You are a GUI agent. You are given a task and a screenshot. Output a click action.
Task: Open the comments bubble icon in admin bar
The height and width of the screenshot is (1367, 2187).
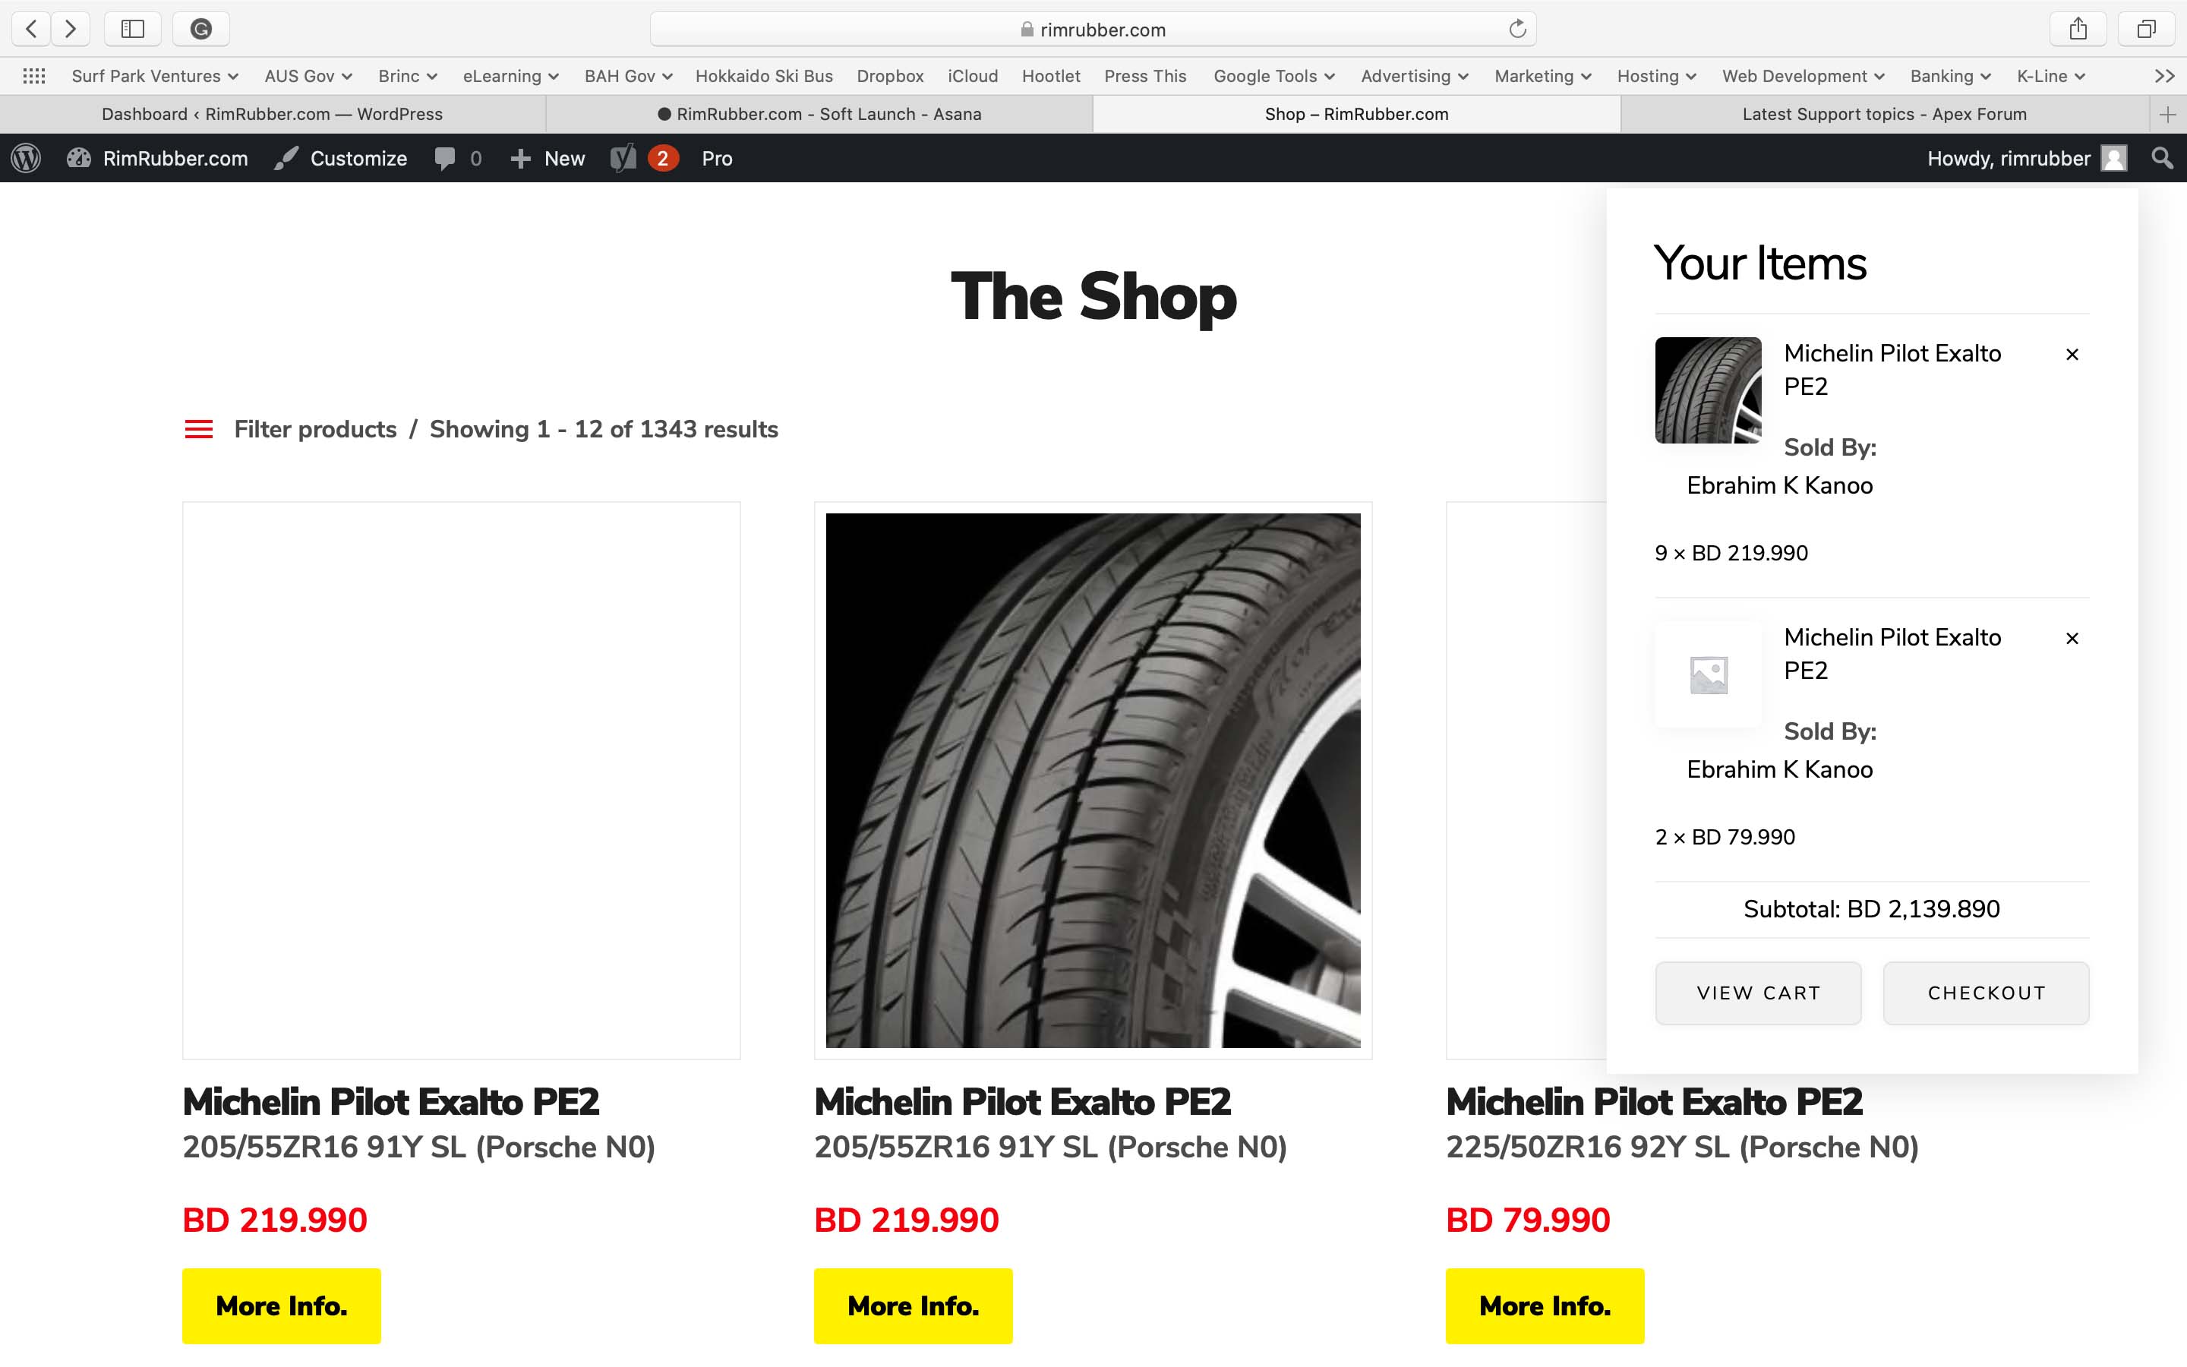click(457, 158)
